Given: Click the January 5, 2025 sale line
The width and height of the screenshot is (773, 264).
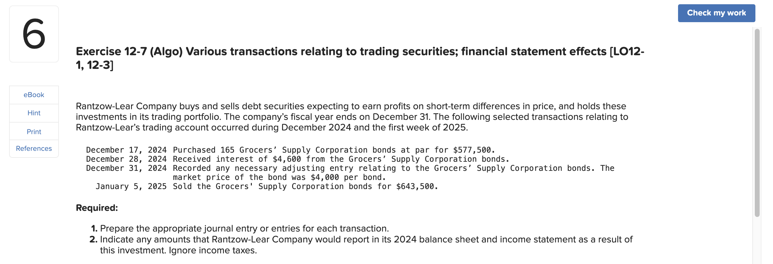Looking at the screenshot, I should point(267,186).
